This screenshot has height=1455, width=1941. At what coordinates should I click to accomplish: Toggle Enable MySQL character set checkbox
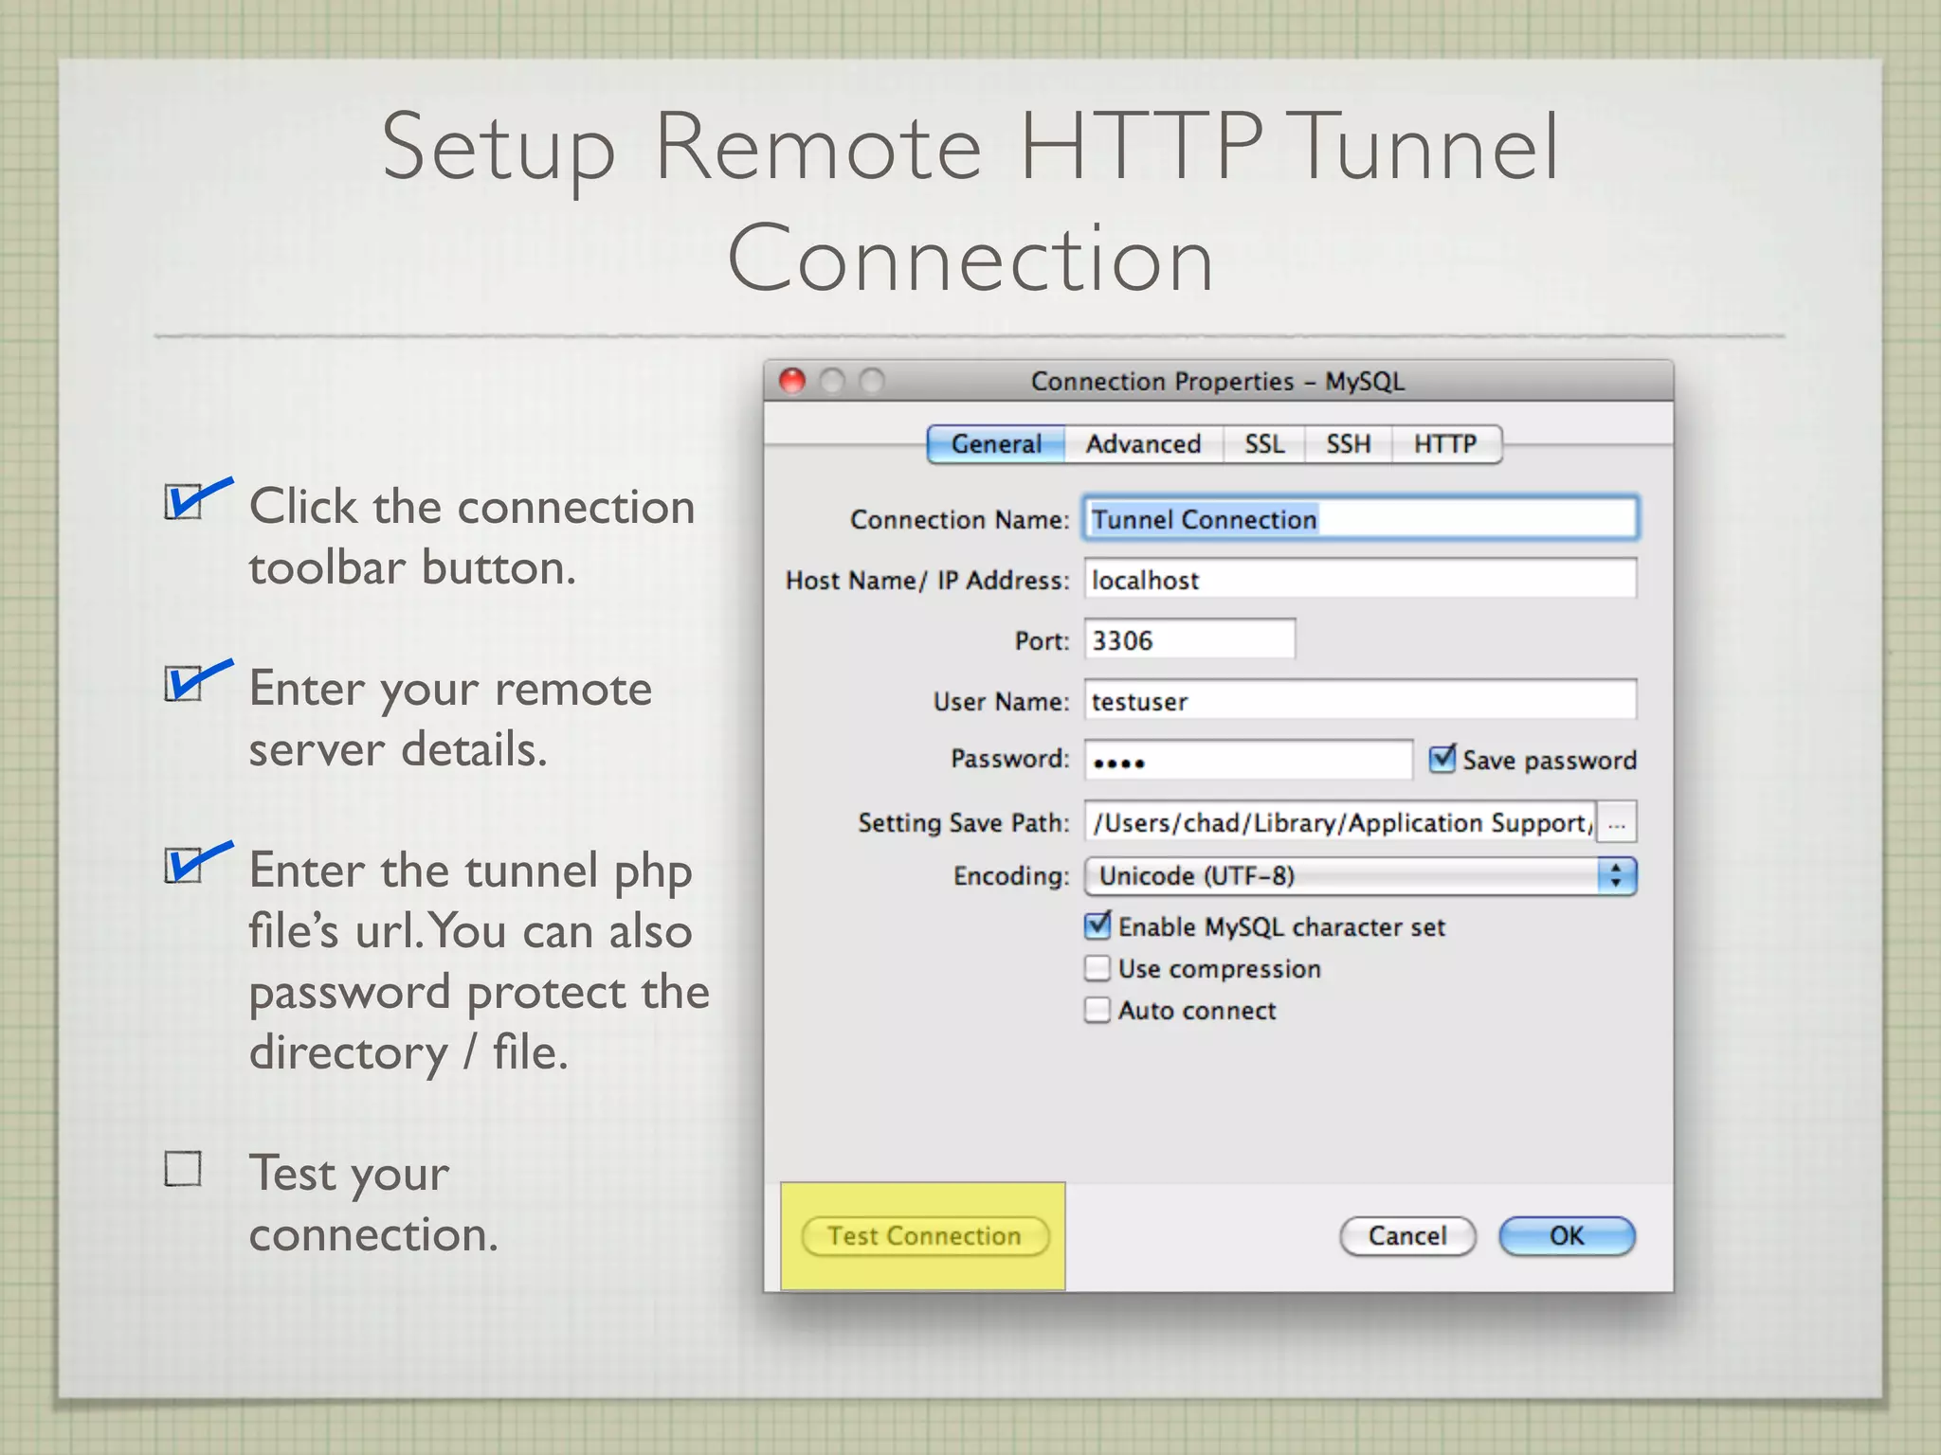click(x=1097, y=925)
